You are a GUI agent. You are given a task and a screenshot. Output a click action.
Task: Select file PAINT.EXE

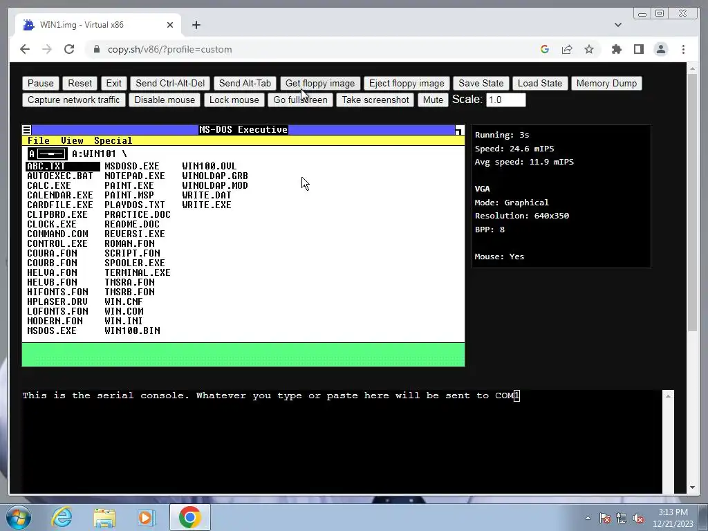point(129,185)
